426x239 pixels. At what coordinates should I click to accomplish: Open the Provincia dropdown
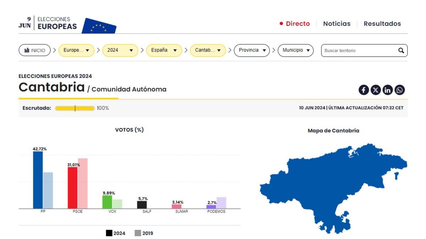click(252, 50)
